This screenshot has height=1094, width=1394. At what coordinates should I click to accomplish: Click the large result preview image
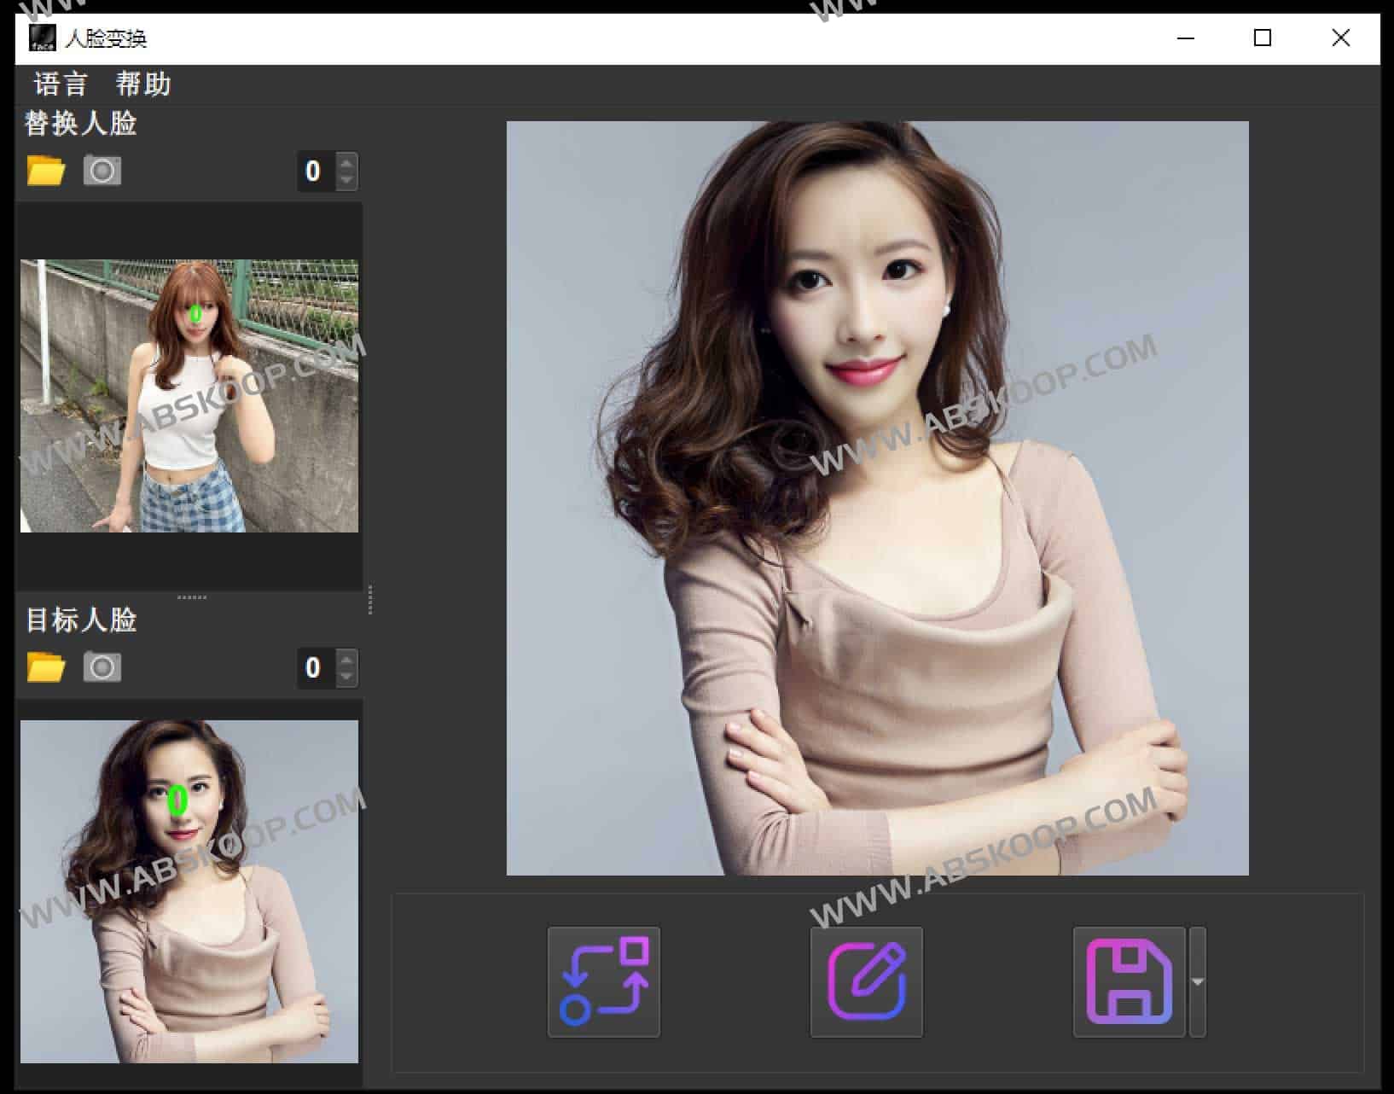[877, 498]
